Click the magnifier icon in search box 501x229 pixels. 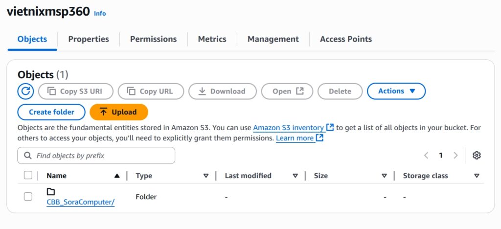(28, 156)
